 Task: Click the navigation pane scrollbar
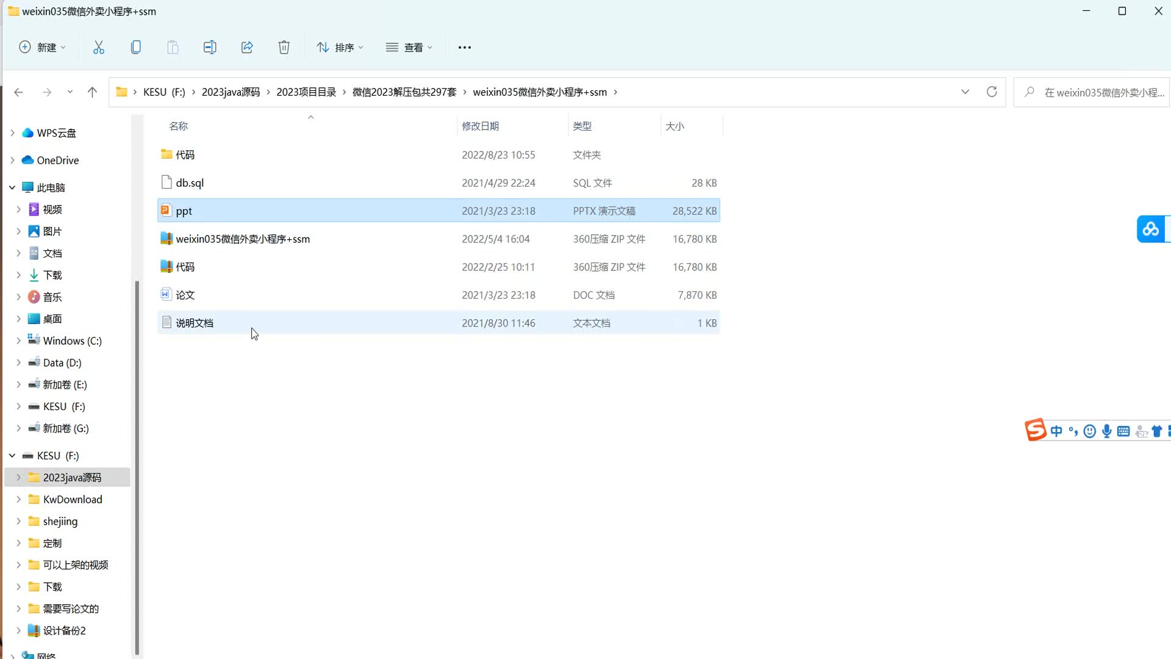point(137,464)
